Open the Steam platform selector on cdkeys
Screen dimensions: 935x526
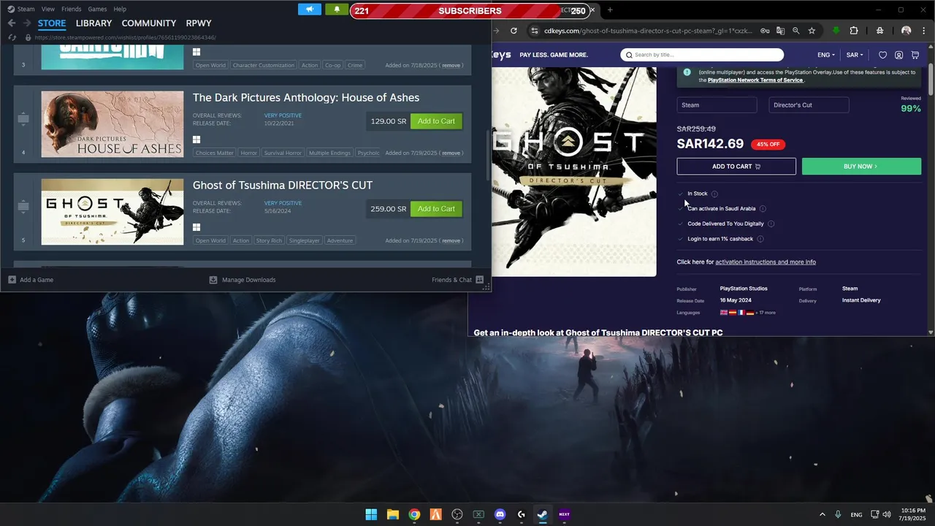point(717,105)
